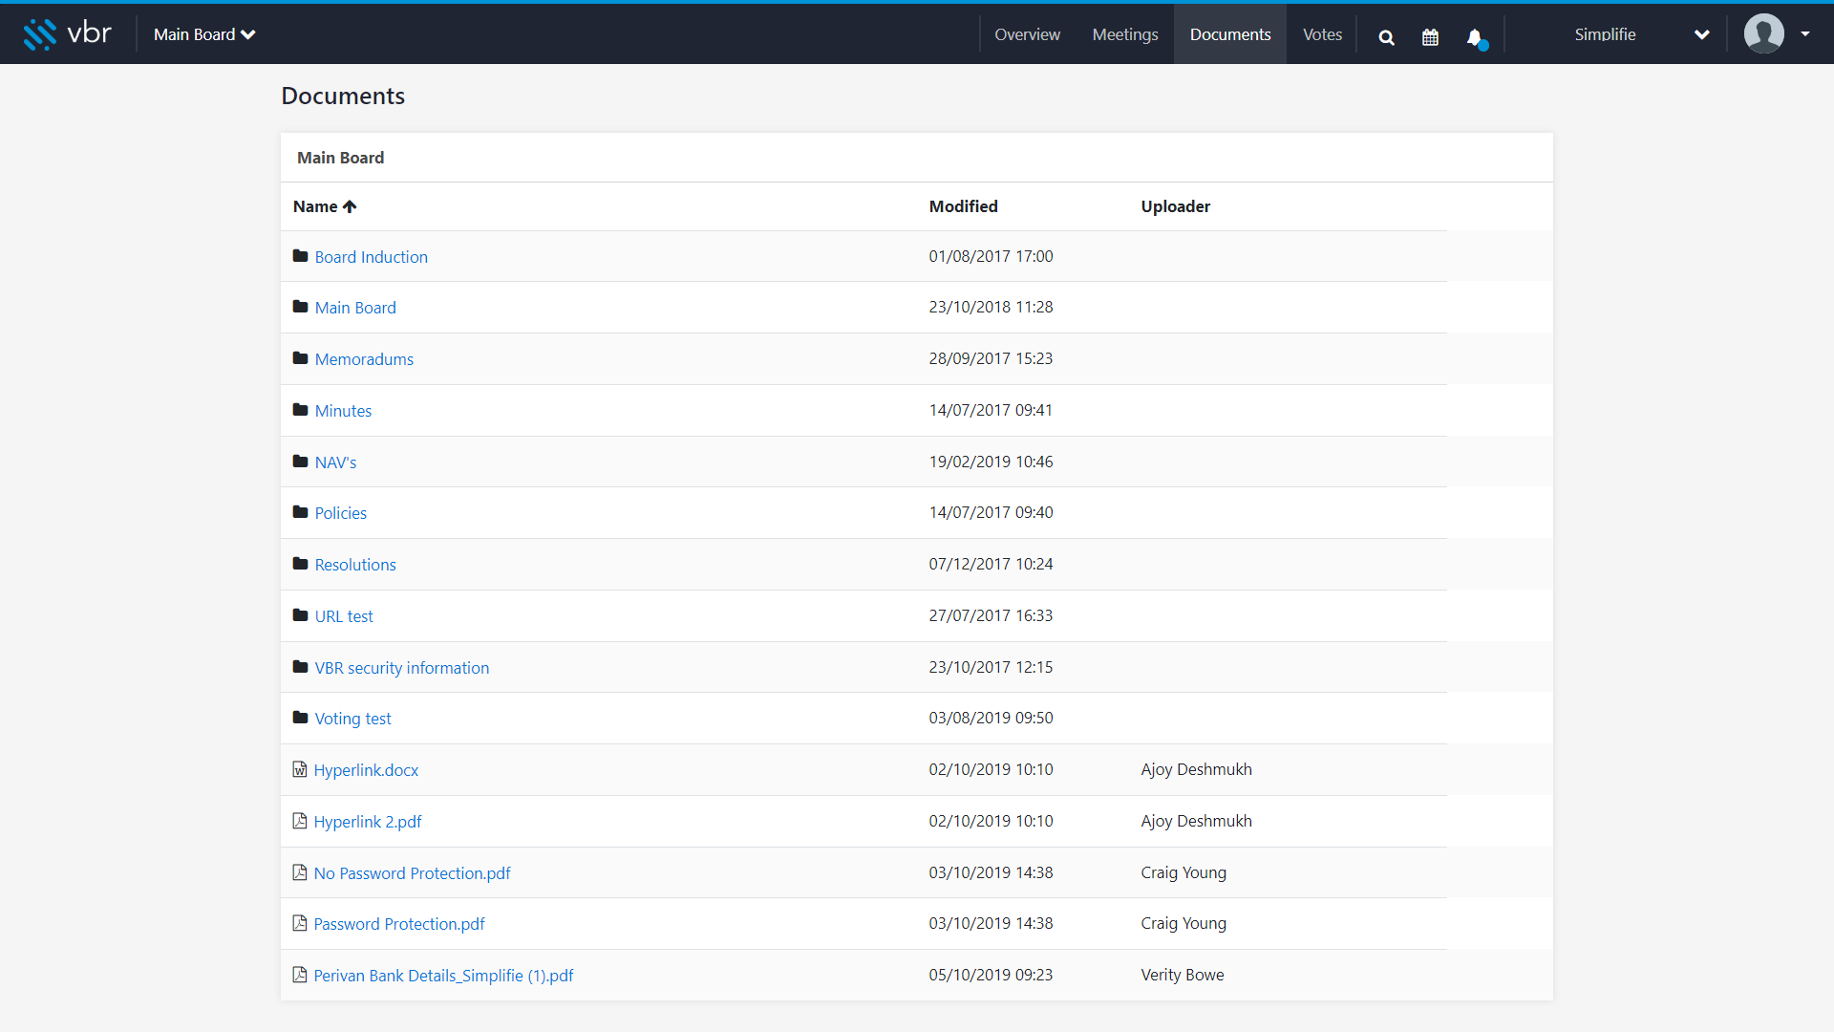Viewport: 1834px width, 1032px height.
Task: Click PDF icon beside No Password Protection.pdf
Action: (300, 872)
